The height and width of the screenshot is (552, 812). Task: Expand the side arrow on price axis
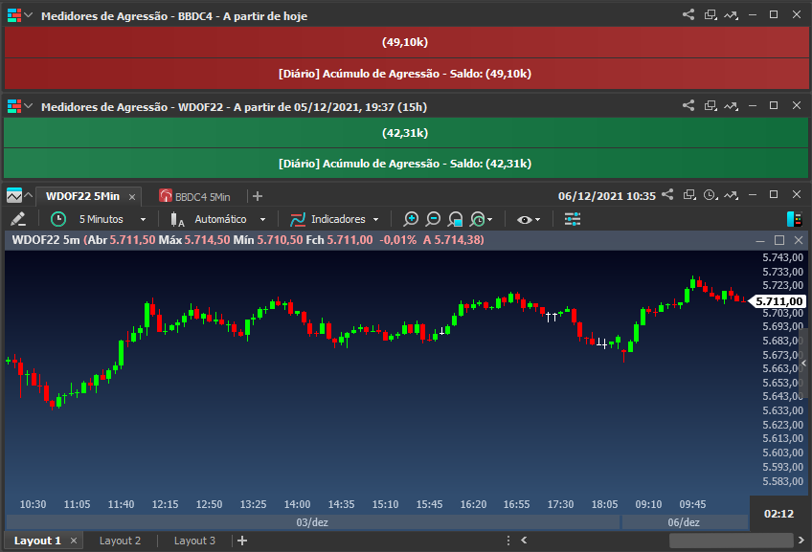(803, 364)
